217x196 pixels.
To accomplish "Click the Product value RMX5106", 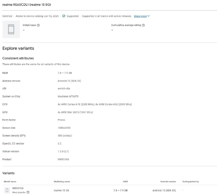I will 63,159.
